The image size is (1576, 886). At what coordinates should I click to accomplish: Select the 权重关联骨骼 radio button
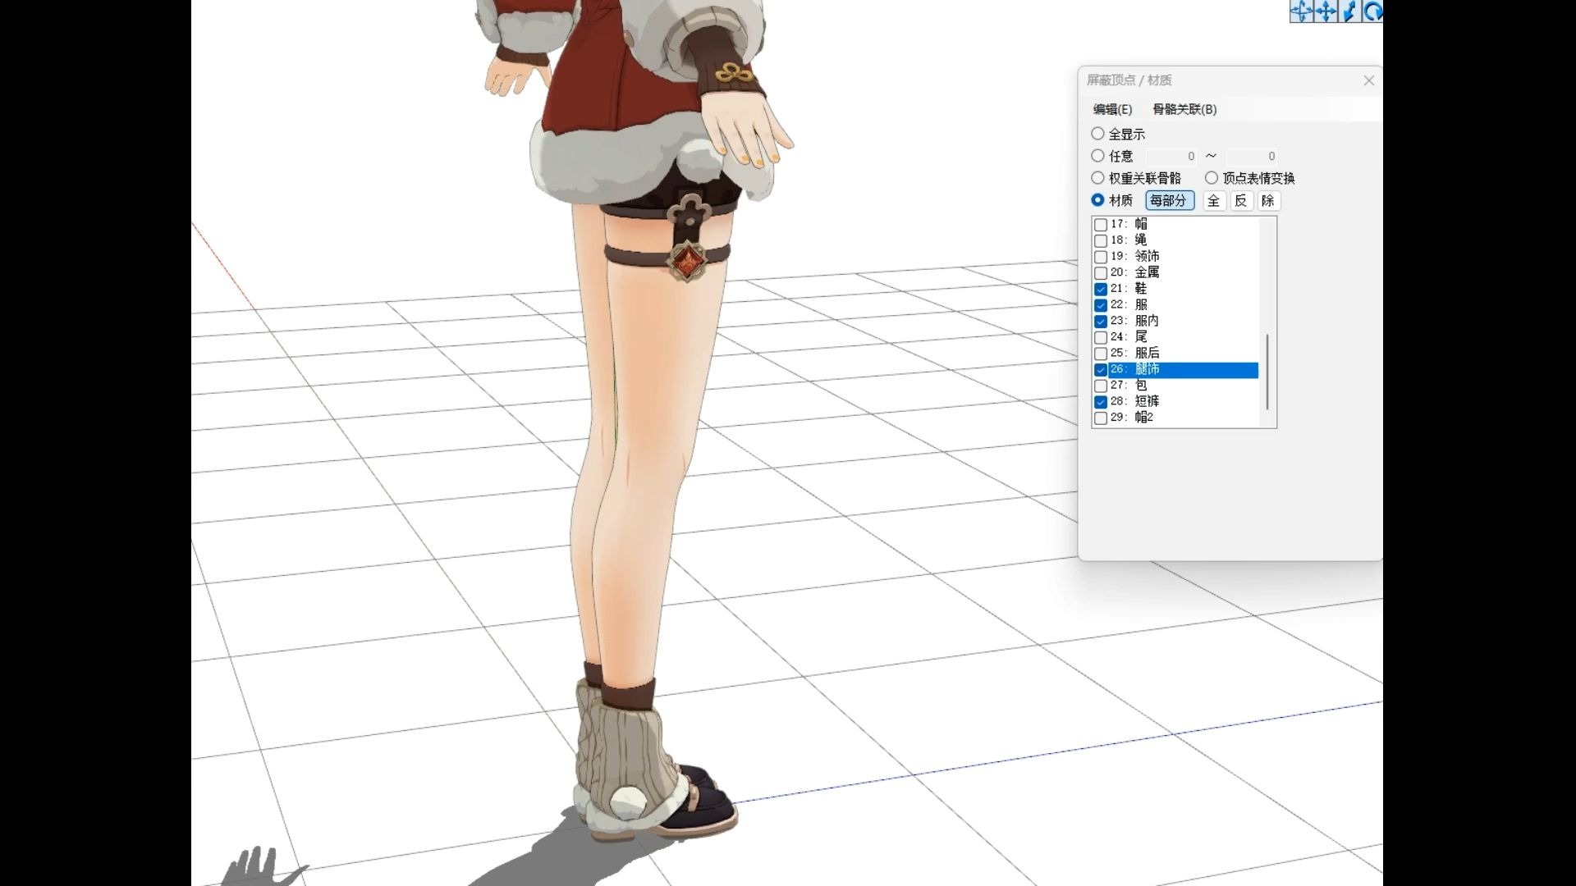(x=1097, y=178)
